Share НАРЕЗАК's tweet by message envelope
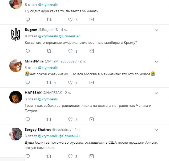The image size is (169, 161). point(92,119)
